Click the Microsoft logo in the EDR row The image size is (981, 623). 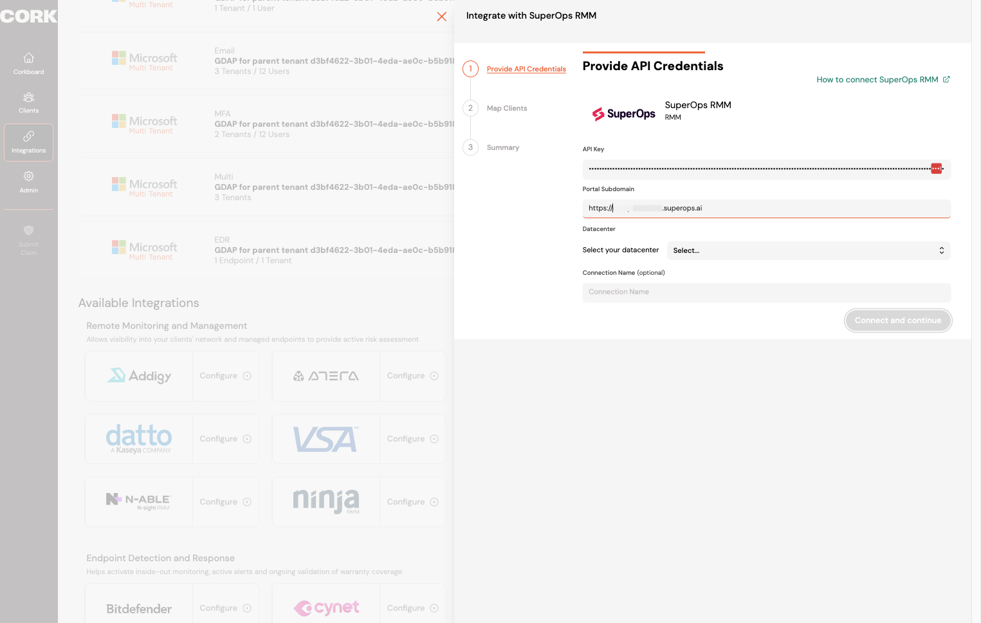[144, 250]
